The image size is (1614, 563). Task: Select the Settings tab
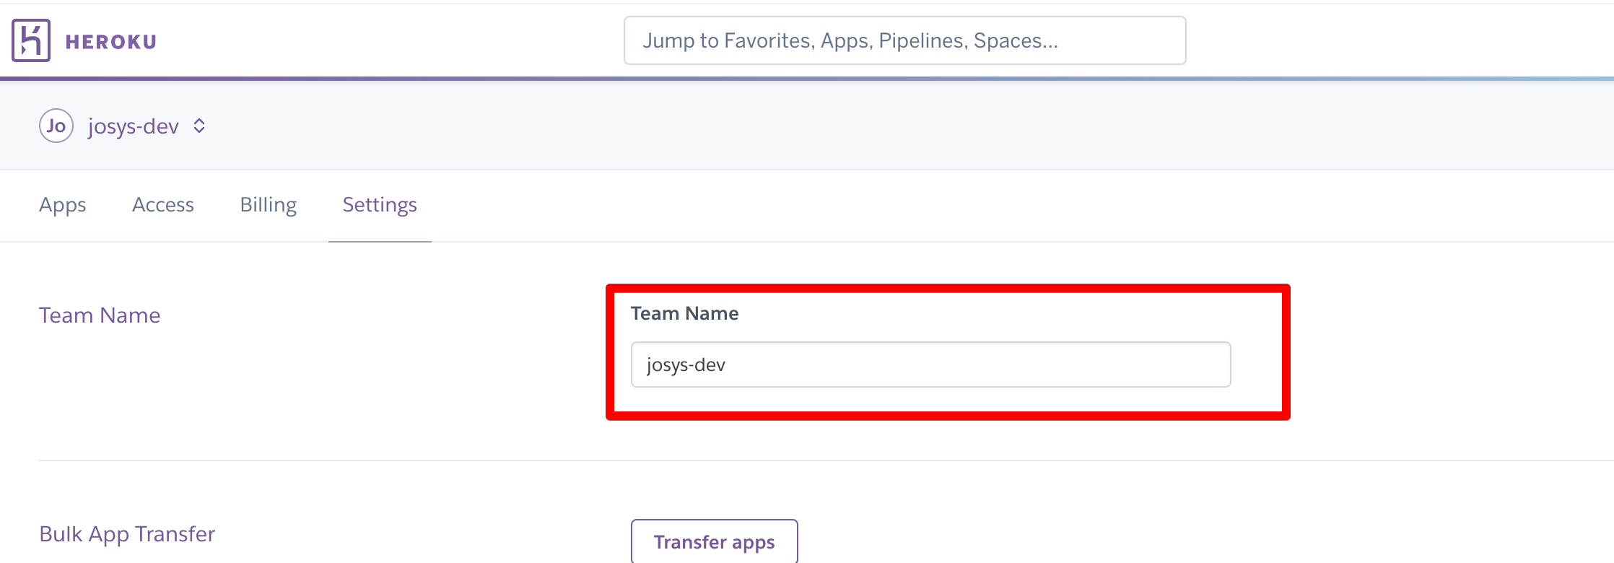tap(380, 205)
